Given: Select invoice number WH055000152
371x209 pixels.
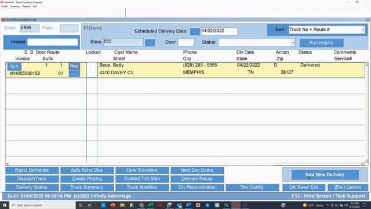Looking at the screenshot, I should (x=24, y=74).
